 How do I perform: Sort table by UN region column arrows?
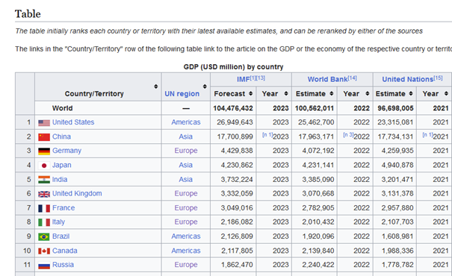[205, 87]
